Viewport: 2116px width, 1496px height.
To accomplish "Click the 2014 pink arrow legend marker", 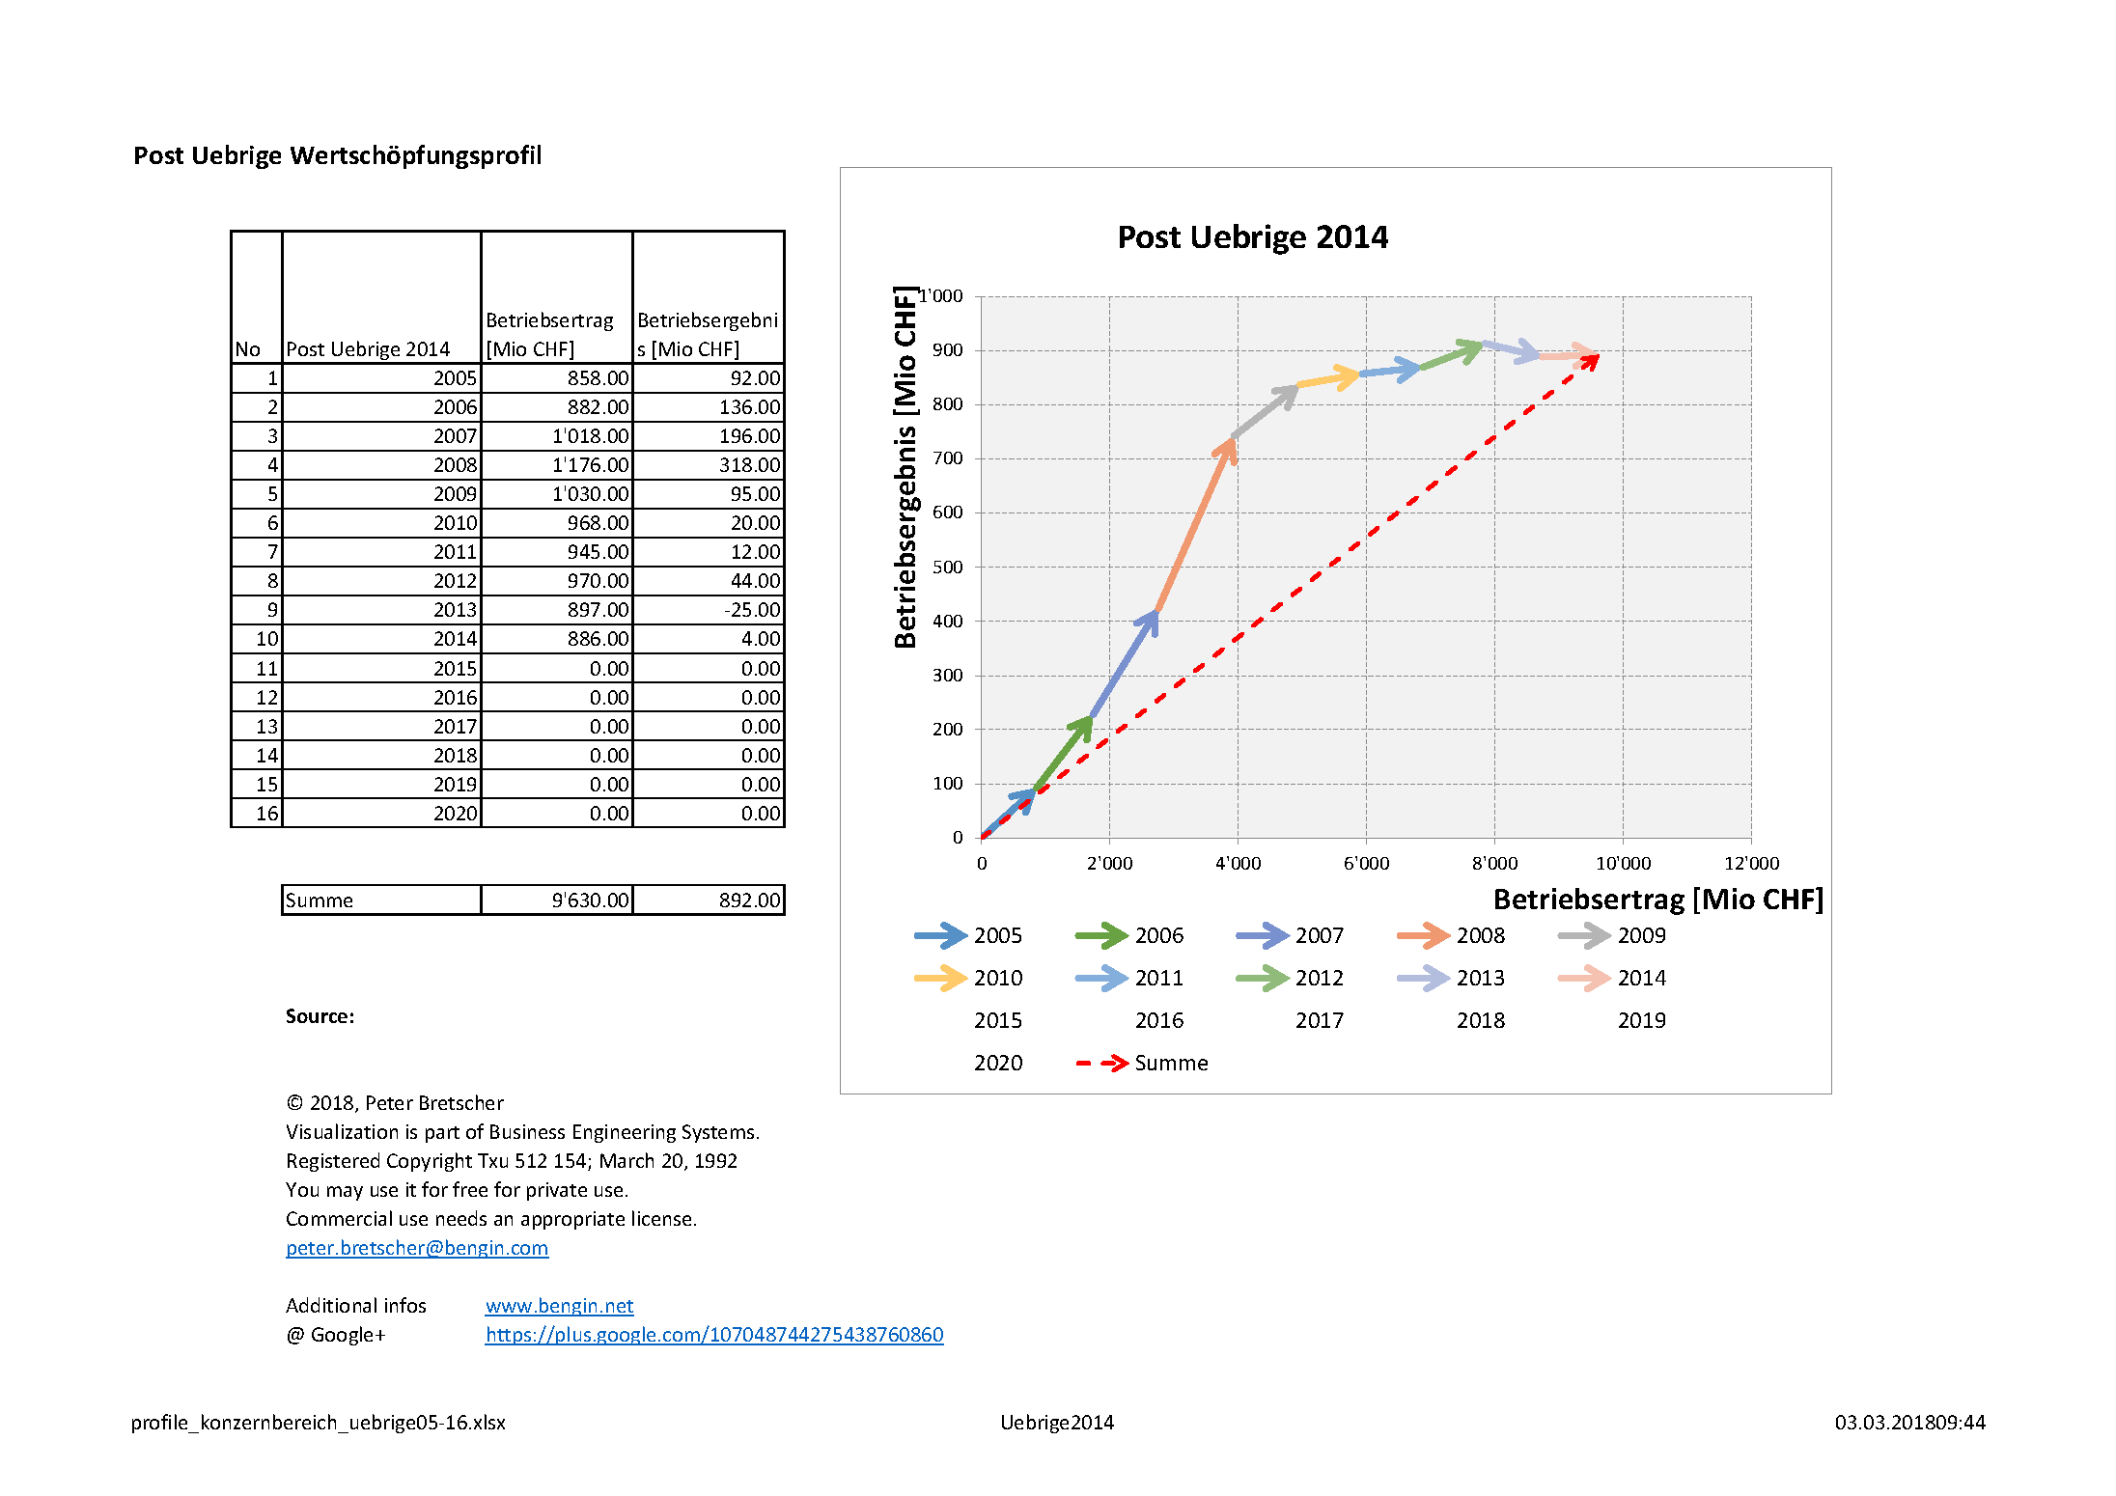I will pyautogui.click(x=1585, y=978).
